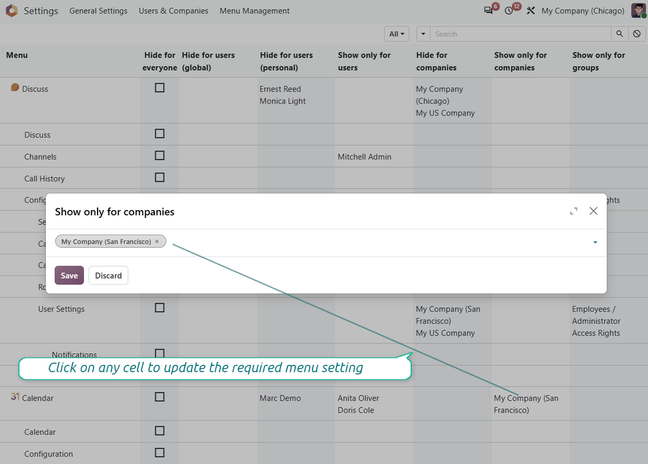648x464 pixels.
Task: Click the Show only for groups column header
Action: (x=599, y=61)
